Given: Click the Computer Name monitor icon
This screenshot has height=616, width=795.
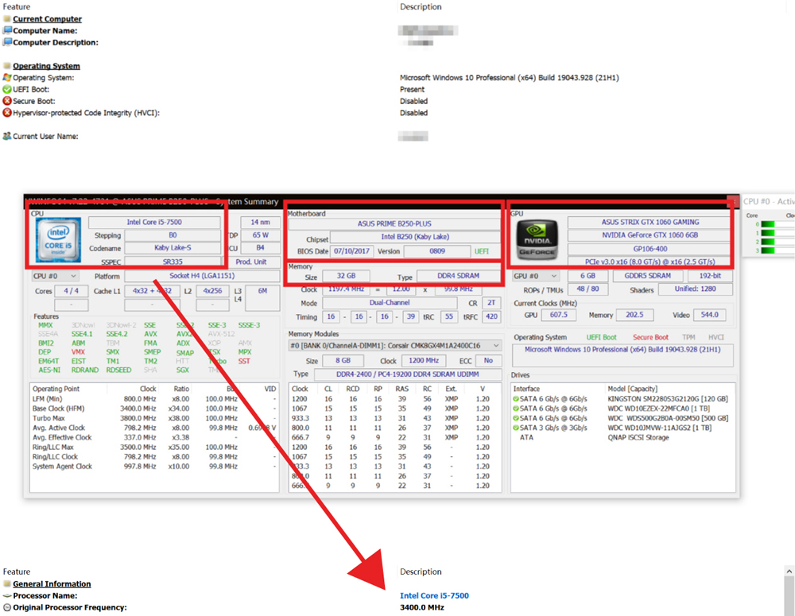Looking at the screenshot, I should (7, 30).
